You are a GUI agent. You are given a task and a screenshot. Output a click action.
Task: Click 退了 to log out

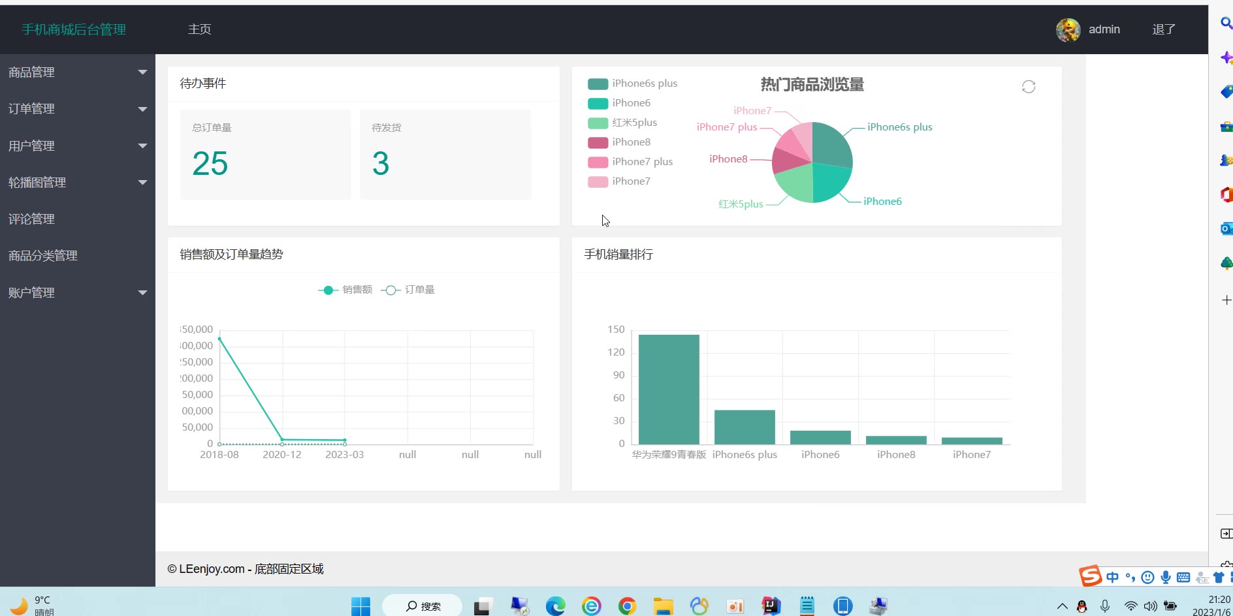[1164, 29]
